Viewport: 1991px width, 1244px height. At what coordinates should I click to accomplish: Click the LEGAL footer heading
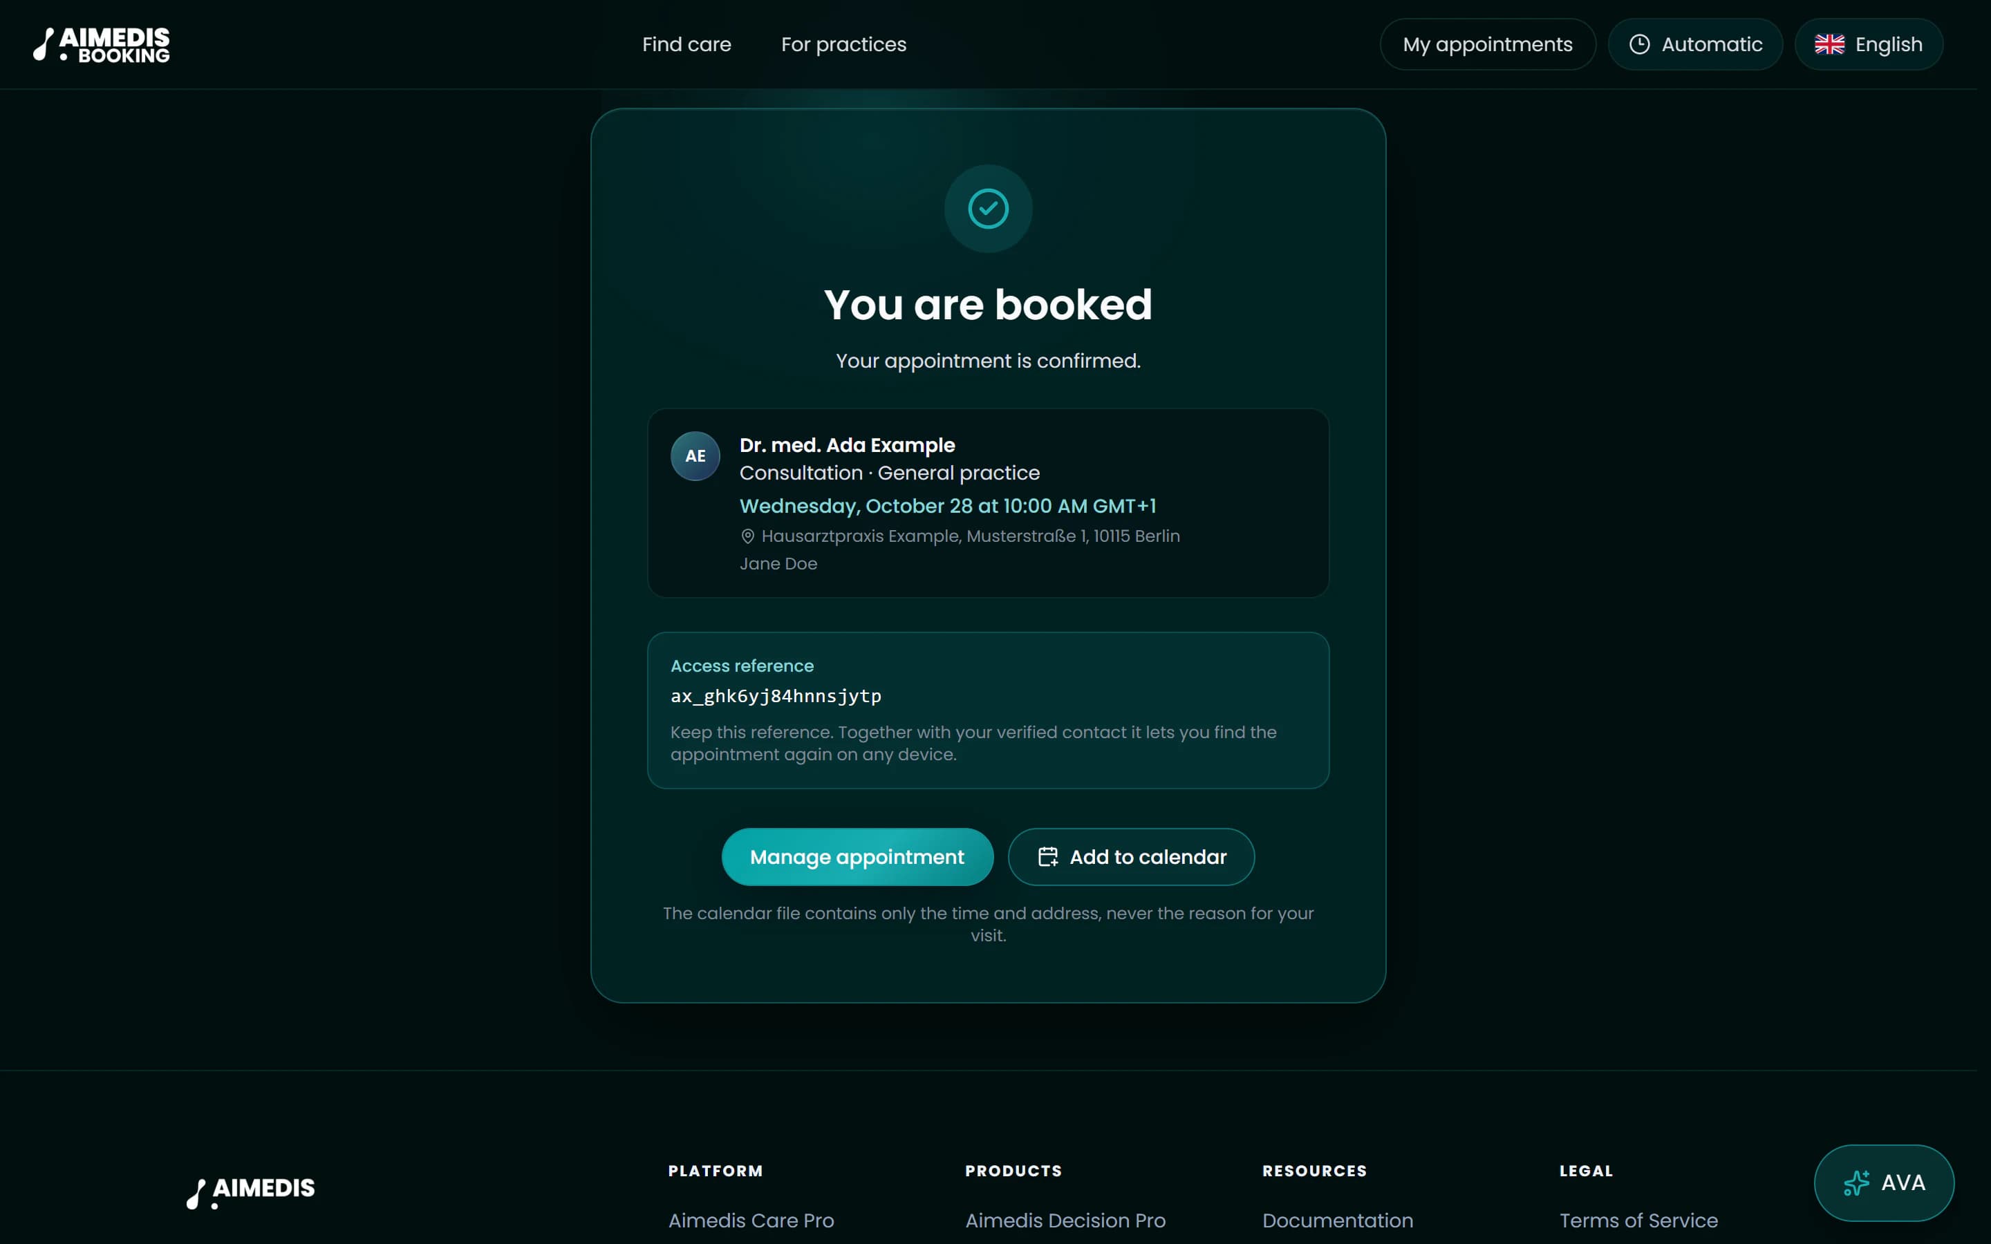(x=1585, y=1171)
